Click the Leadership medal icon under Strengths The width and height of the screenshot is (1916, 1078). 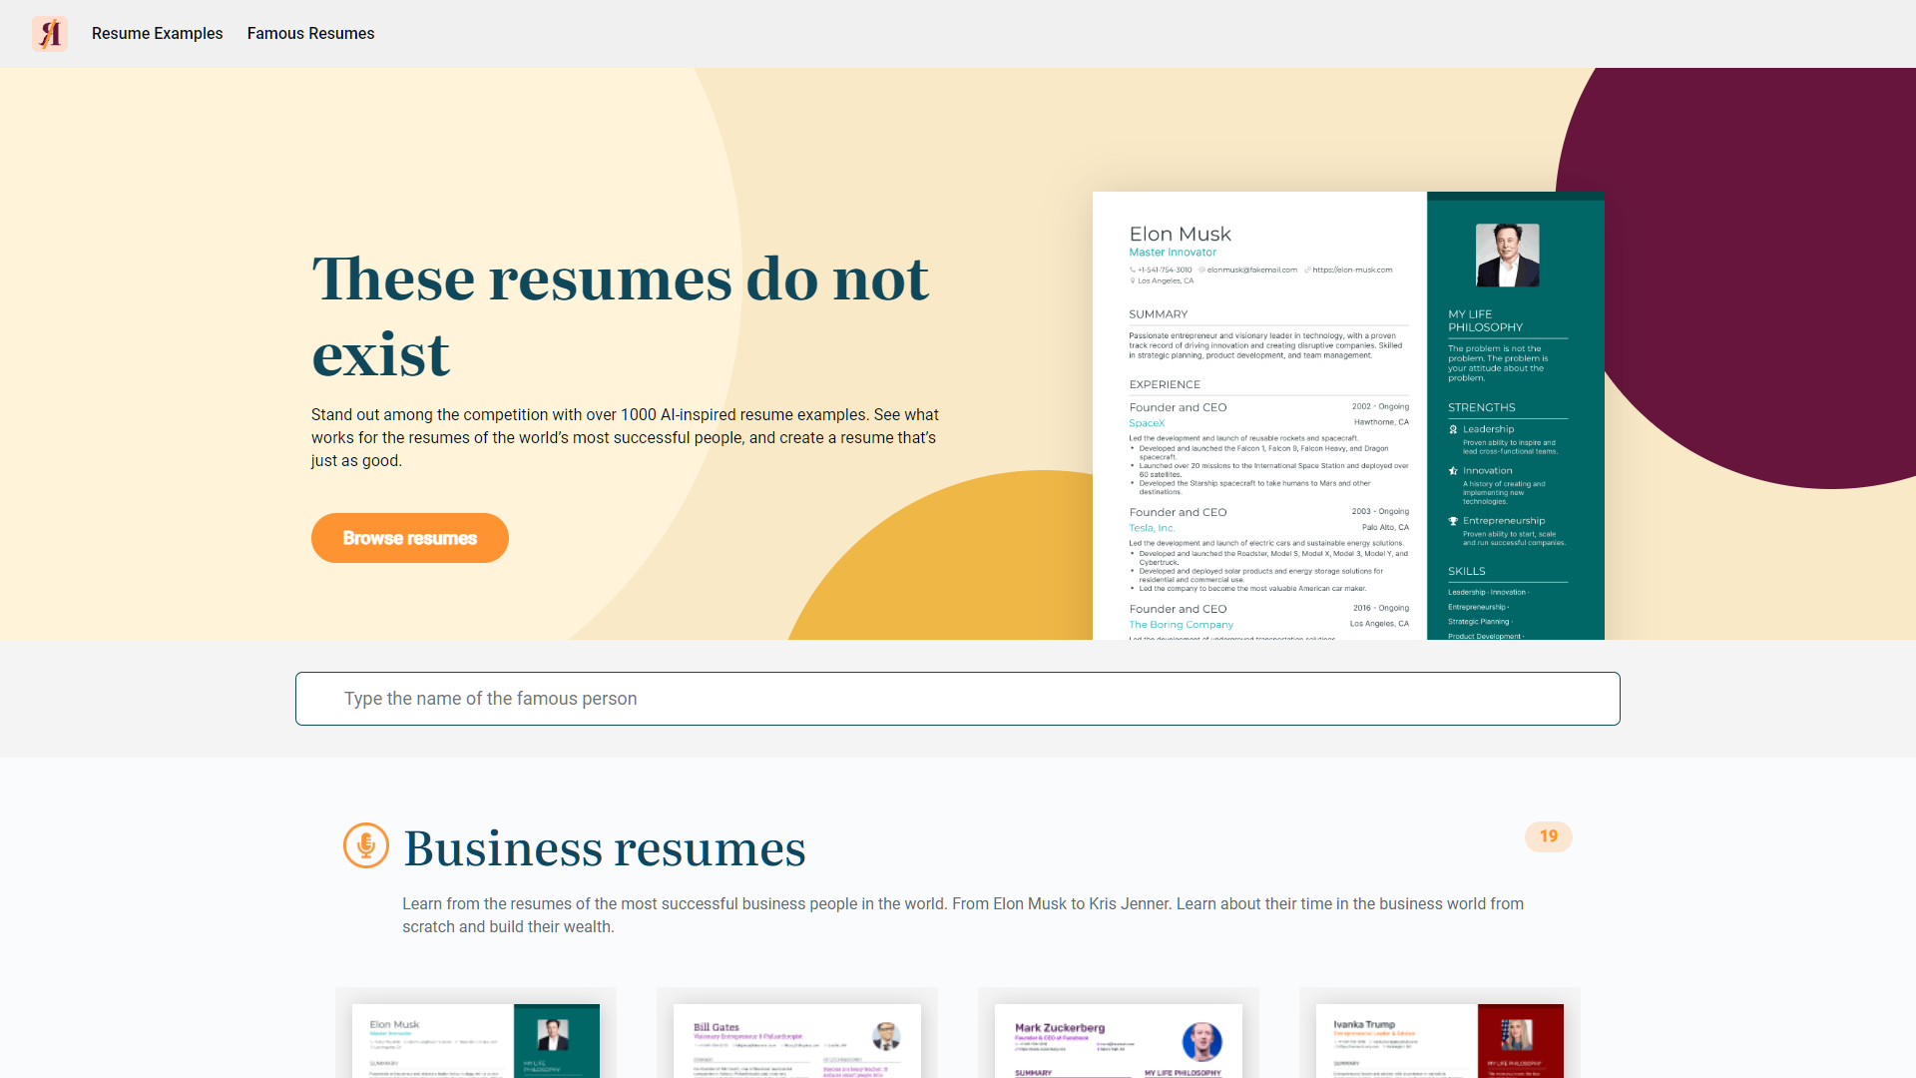pyautogui.click(x=1453, y=429)
